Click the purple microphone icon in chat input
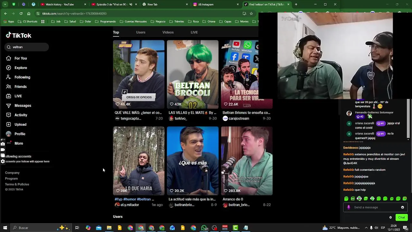 coord(349,208)
